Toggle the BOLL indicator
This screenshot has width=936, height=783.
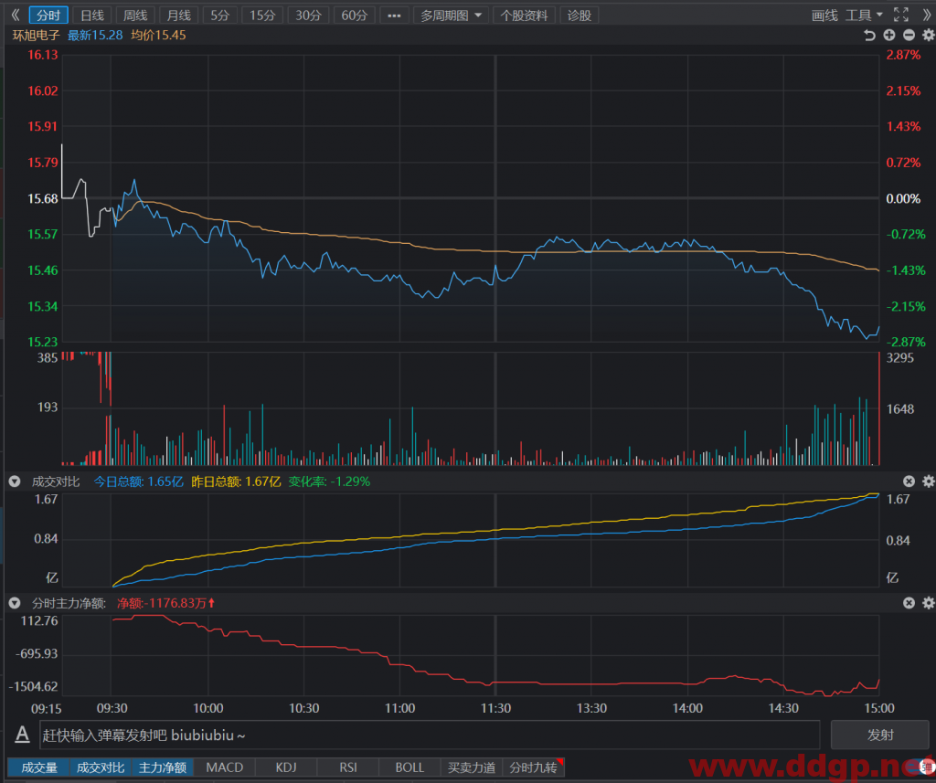tap(409, 767)
